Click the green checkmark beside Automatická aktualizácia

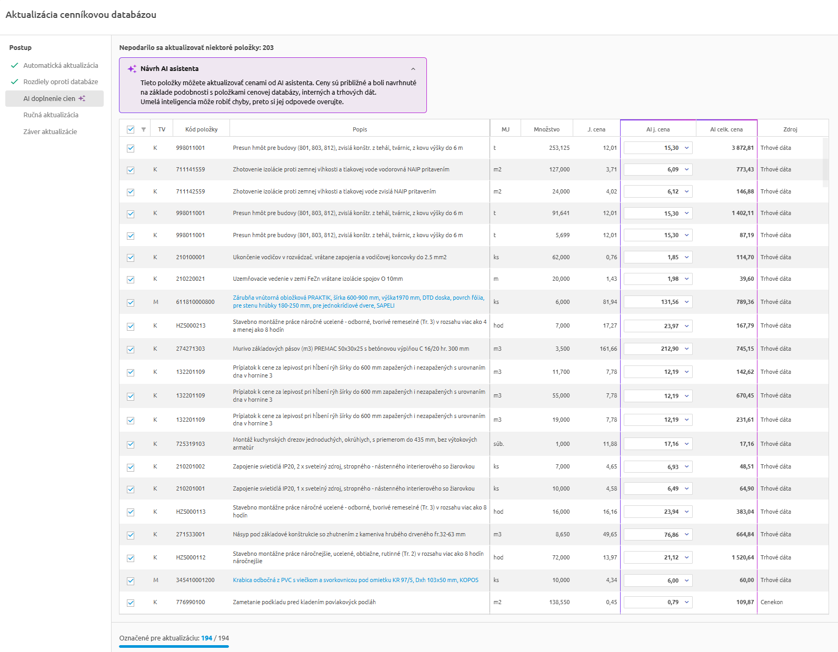[x=15, y=66]
